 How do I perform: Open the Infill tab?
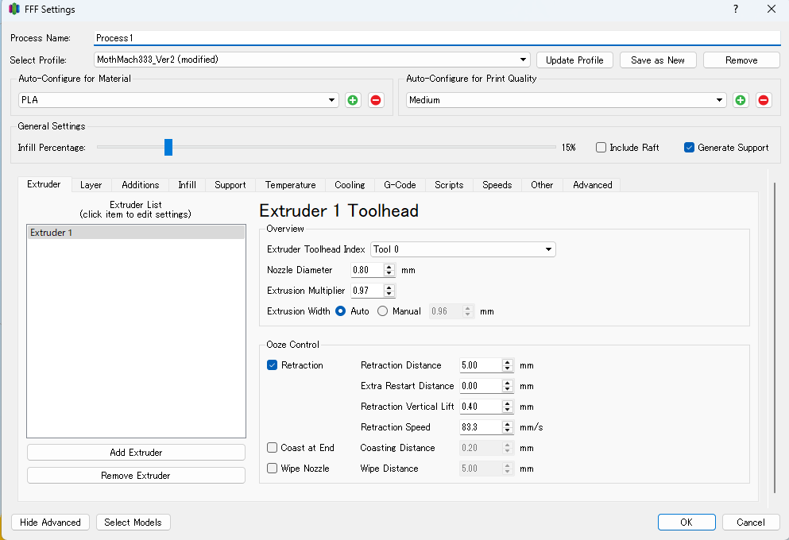[x=188, y=185]
